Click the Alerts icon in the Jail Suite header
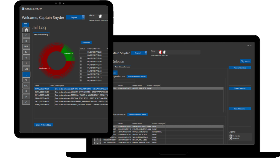Image resolution: width=280 pixels, height=158 pixels. tap(100, 16)
